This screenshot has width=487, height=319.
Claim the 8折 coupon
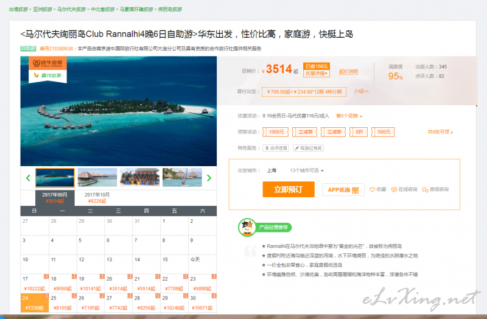(x=359, y=132)
